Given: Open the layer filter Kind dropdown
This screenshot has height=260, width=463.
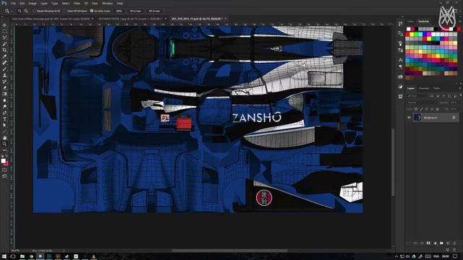Looking at the screenshot, I should pyautogui.click(x=417, y=96).
